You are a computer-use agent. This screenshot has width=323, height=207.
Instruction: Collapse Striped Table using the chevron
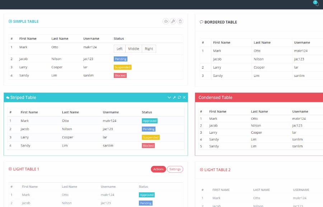coord(169,97)
